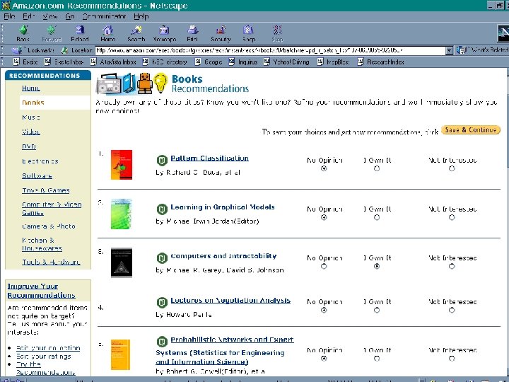Screen dimensions: 509x382
Task: Select I Own It for Lectures on Negotiation Analysis
Action: (377, 311)
